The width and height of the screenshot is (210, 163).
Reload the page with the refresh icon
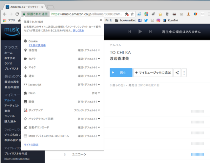click(17, 14)
